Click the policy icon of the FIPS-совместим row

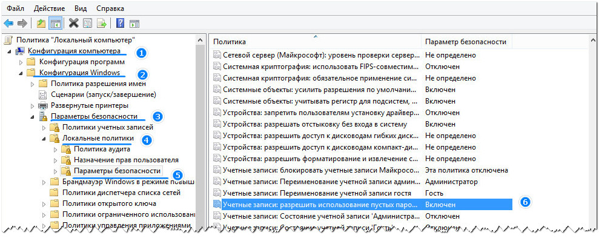coord(217,67)
